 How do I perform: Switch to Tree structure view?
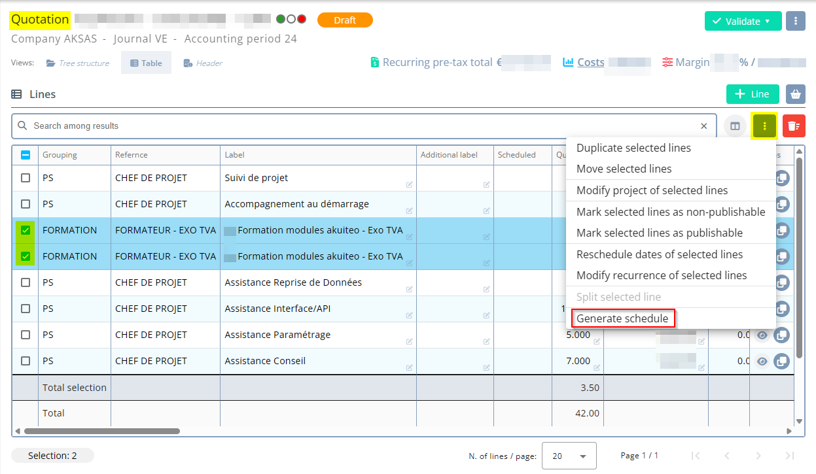(x=77, y=63)
